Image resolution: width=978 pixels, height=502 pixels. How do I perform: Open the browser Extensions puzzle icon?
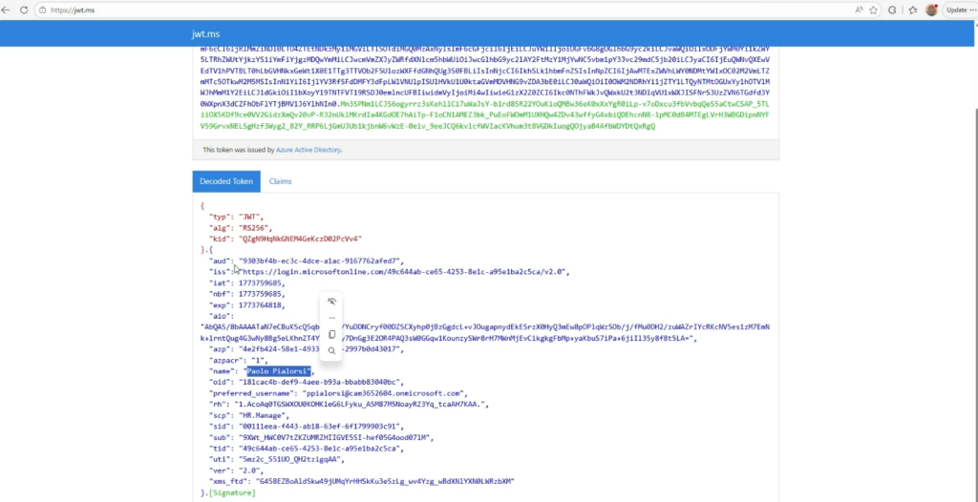pos(892,10)
